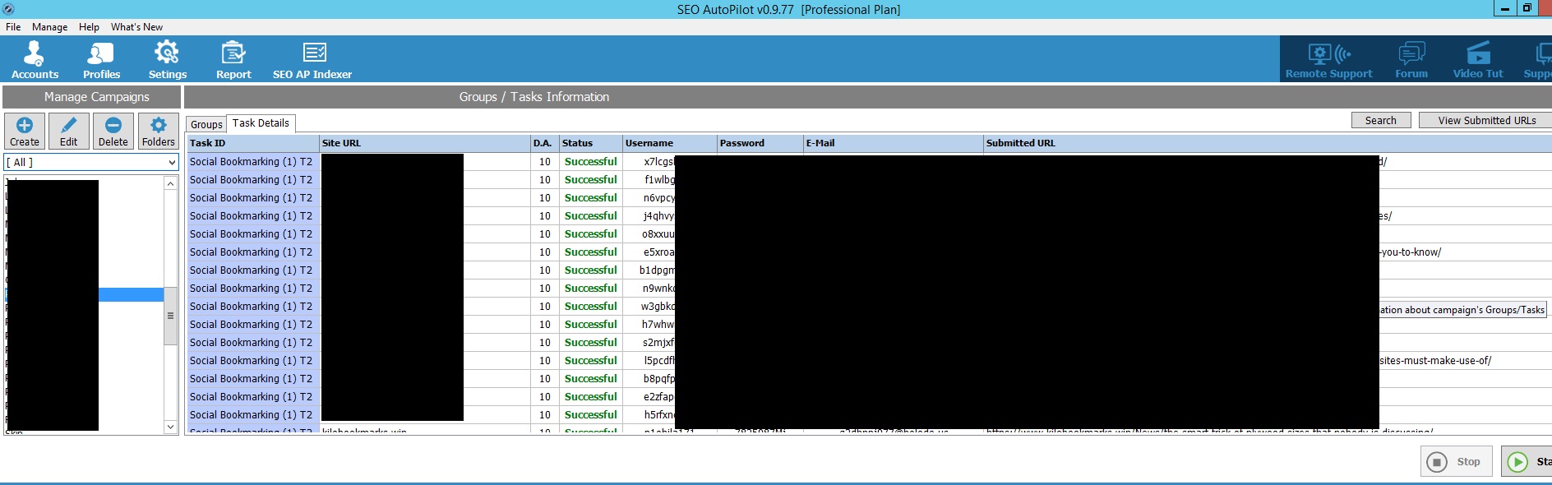Click Successful status in b8pqfp row
Image resolution: width=1552 pixels, height=485 pixels.
(590, 379)
